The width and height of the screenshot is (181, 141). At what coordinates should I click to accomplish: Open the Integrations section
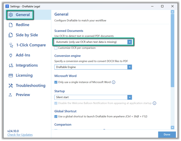click(28, 65)
